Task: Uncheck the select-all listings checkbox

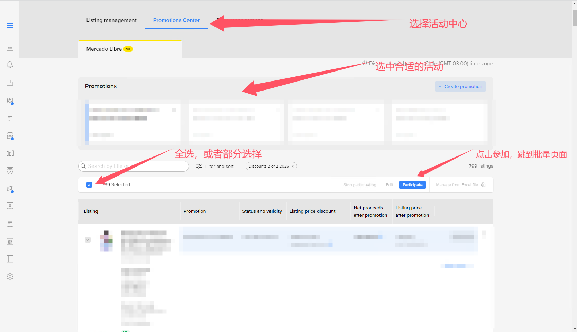Action: pyautogui.click(x=89, y=185)
